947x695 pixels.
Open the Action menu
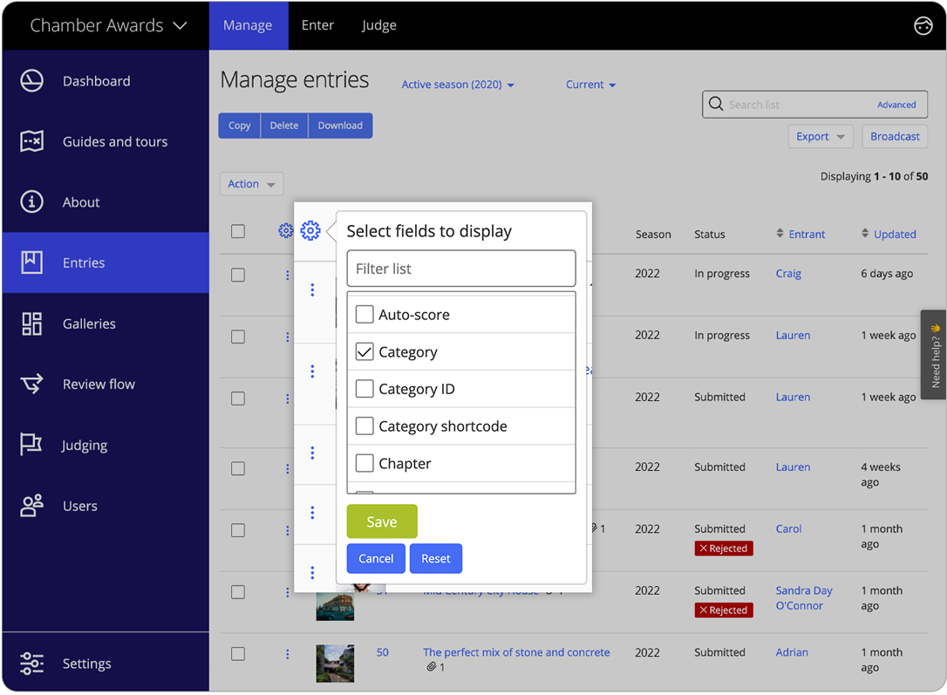pyautogui.click(x=251, y=183)
